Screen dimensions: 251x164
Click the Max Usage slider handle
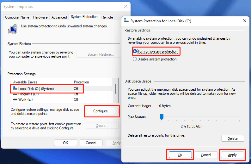click(162, 117)
